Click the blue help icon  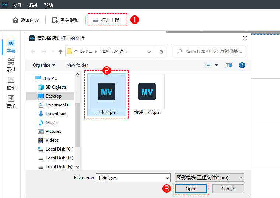click(x=242, y=65)
